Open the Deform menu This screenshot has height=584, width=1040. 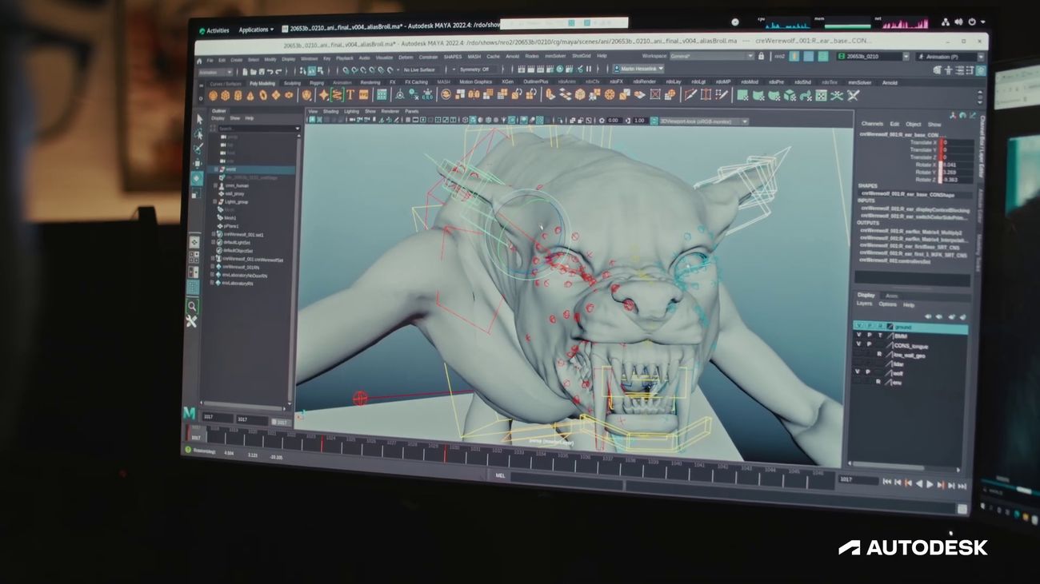tap(406, 58)
